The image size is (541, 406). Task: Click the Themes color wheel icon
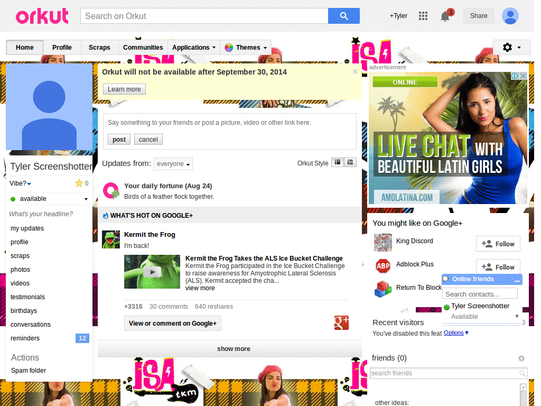click(x=229, y=48)
